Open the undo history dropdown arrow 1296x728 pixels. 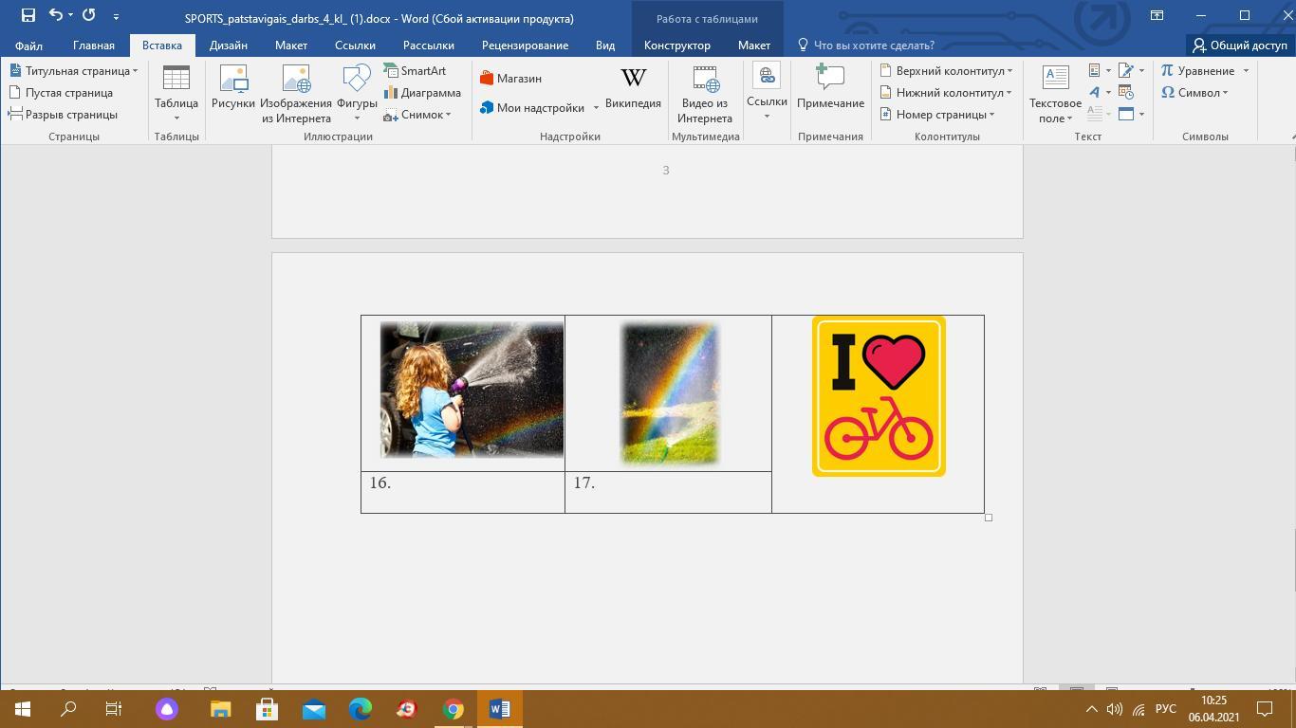click(70, 16)
